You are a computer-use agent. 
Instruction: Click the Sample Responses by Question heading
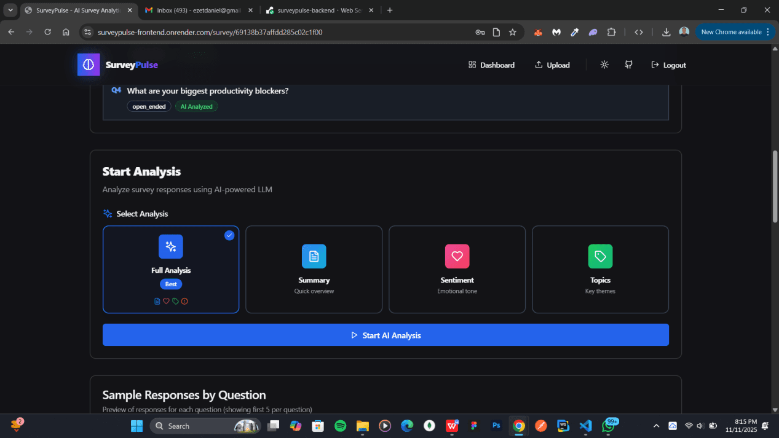click(184, 395)
